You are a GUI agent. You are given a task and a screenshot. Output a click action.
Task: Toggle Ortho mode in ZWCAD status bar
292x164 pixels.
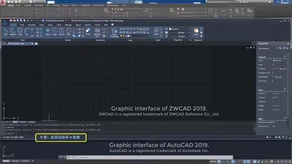(49, 137)
